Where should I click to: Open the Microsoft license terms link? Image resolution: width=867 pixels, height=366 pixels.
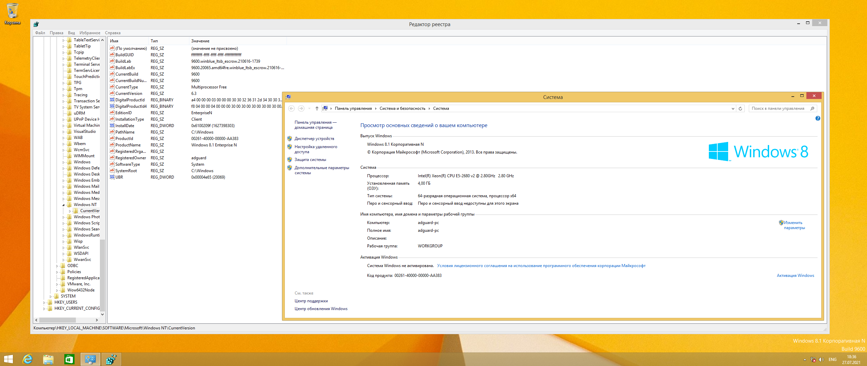click(541, 266)
